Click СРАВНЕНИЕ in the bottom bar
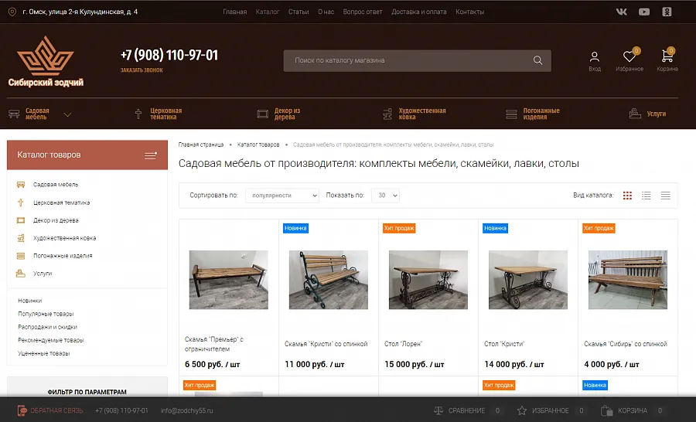696x422 pixels. tap(468, 410)
